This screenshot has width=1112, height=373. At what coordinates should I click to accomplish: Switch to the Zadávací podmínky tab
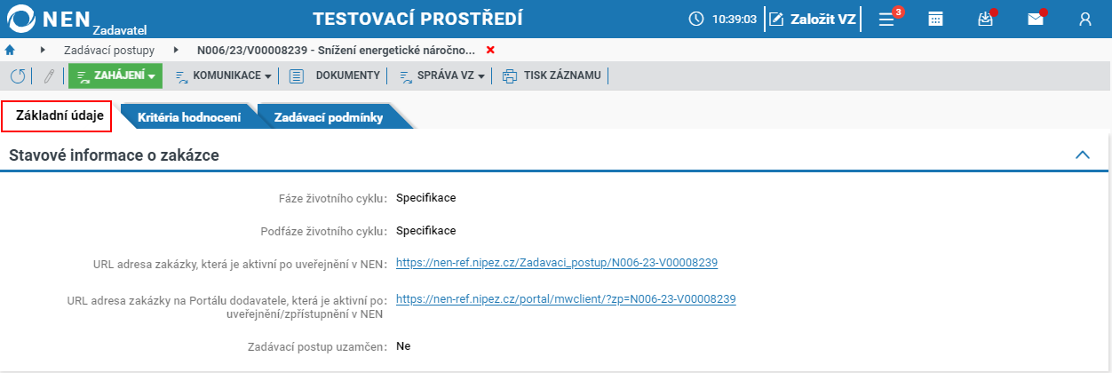click(329, 117)
